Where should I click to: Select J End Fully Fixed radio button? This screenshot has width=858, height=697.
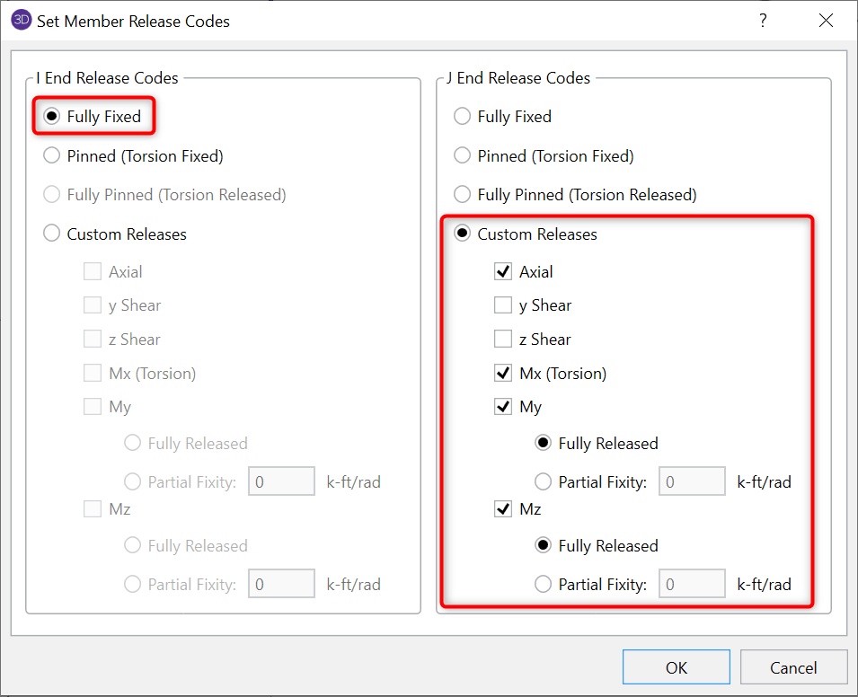pyautogui.click(x=463, y=117)
